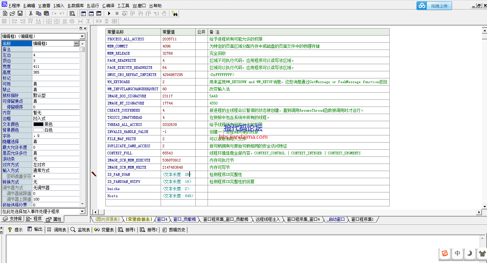
Task: Open help search with the binoculars question-mark icon
Action: tap(175, 14)
